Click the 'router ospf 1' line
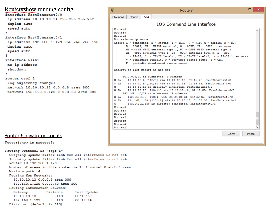The height and width of the screenshot is (212, 267). (x=20, y=79)
